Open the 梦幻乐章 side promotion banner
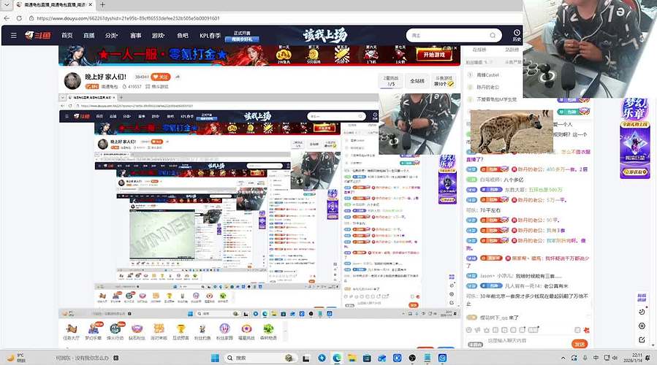Image resolution: width=657 pixels, height=365 pixels. coord(635,139)
